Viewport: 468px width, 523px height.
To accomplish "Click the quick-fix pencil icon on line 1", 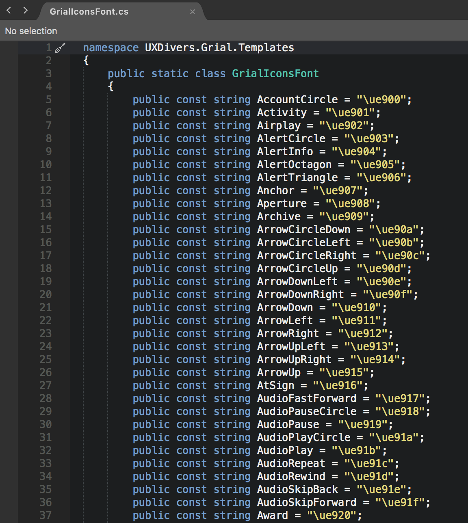I will pos(60,48).
